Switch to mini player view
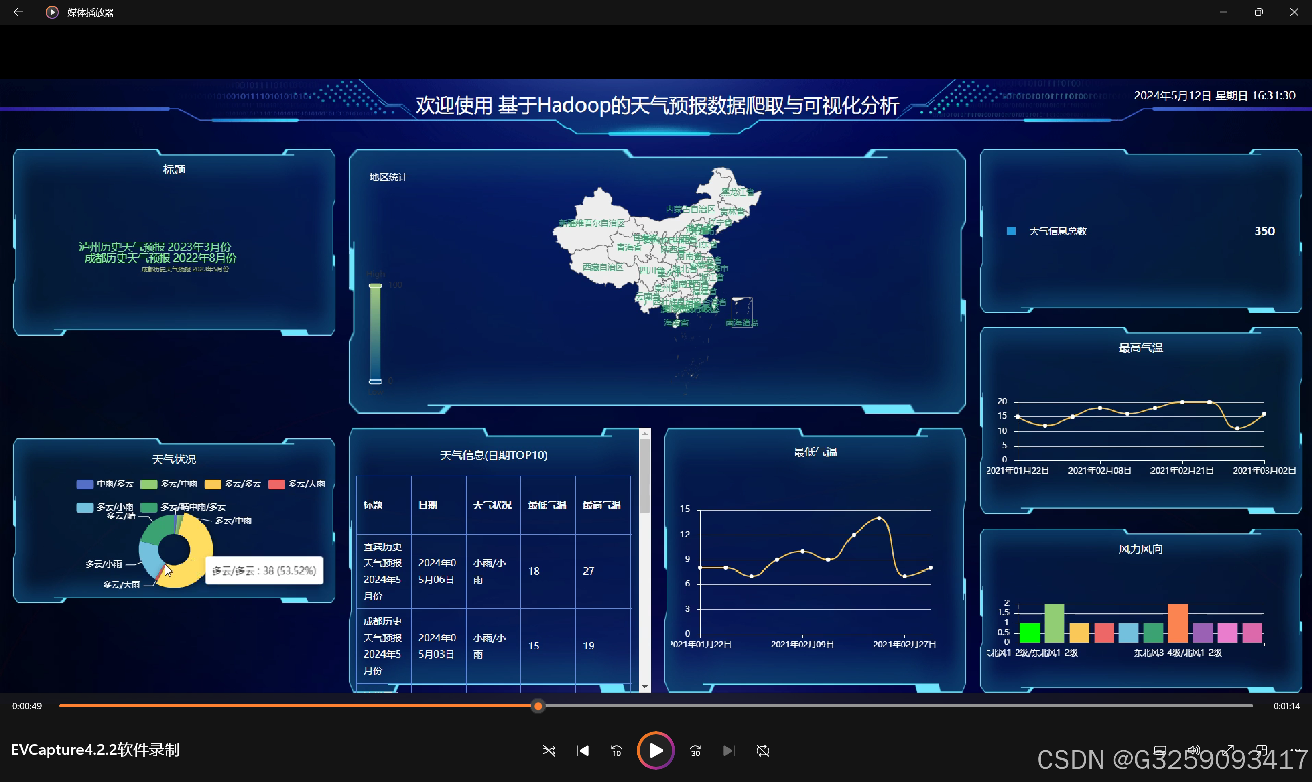The image size is (1312, 782). (x=1262, y=750)
